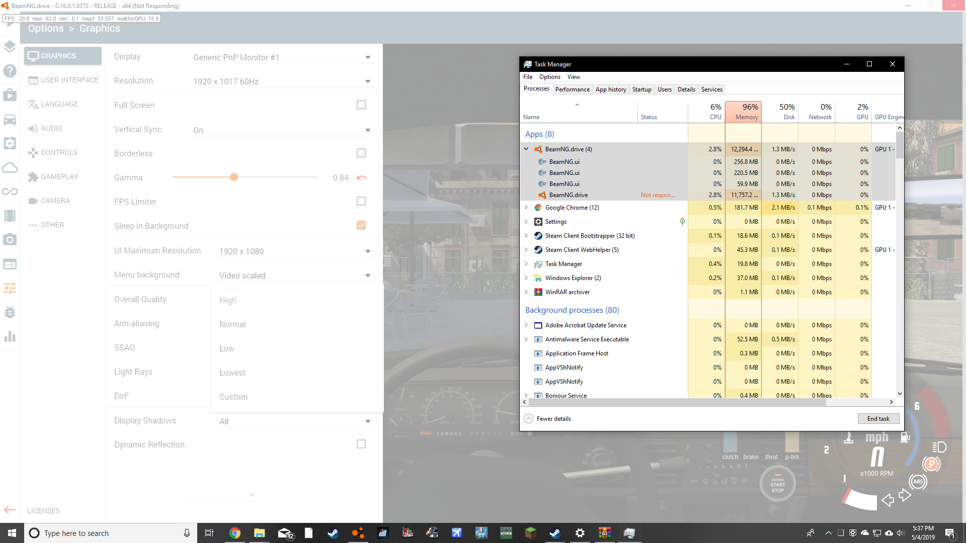Select the High quality option
Viewport: 966px width, 543px height.
coord(297,300)
